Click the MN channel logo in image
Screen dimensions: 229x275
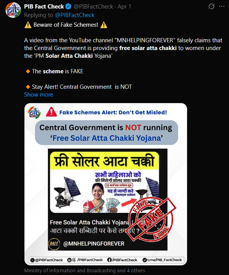pos(54,244)
